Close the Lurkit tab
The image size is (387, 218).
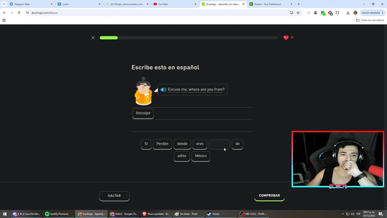(x=99, y=4)
